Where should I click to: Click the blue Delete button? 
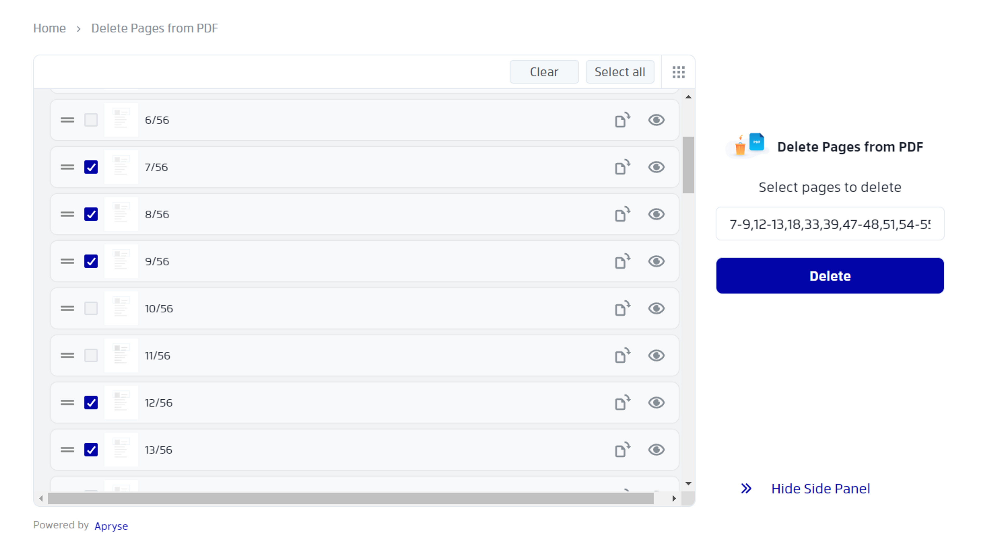pyautogui.click(x=830, y=276)
